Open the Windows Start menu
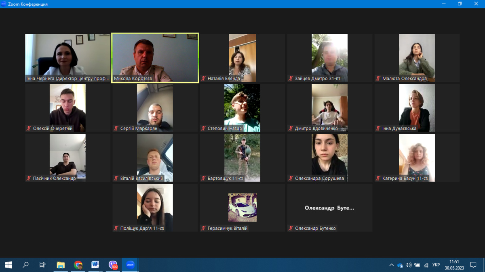Screen dimensions: 485x272 tap(8, 265)
